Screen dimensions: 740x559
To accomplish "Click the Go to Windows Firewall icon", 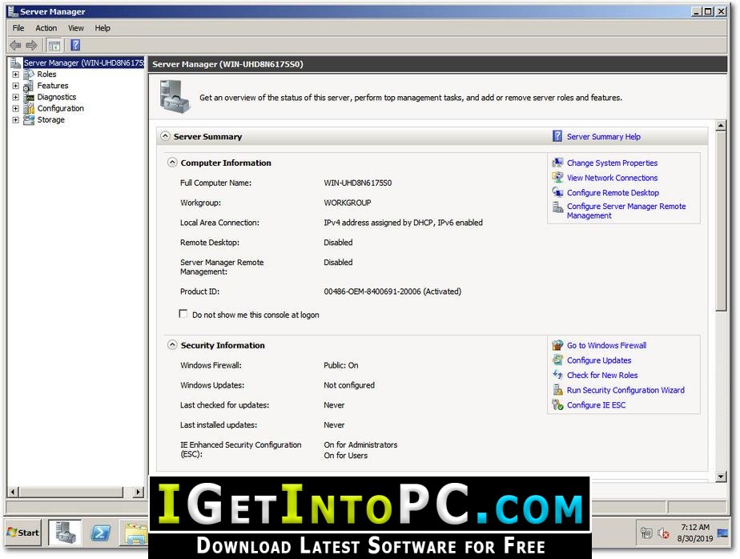I will pyautogui.click(x=558, y=345).
